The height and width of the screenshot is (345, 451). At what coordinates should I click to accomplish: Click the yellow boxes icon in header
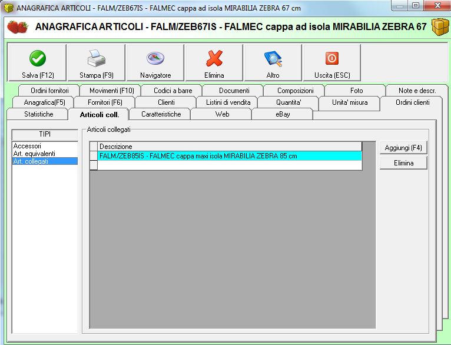[x=440, y=27]
